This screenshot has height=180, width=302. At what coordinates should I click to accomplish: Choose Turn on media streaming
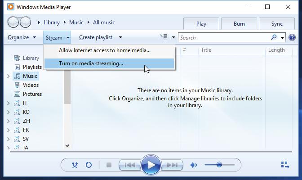(x=109, y=63)
